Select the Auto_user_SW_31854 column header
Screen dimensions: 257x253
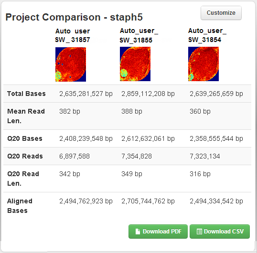pyautogui.click(x=207, y=35)
